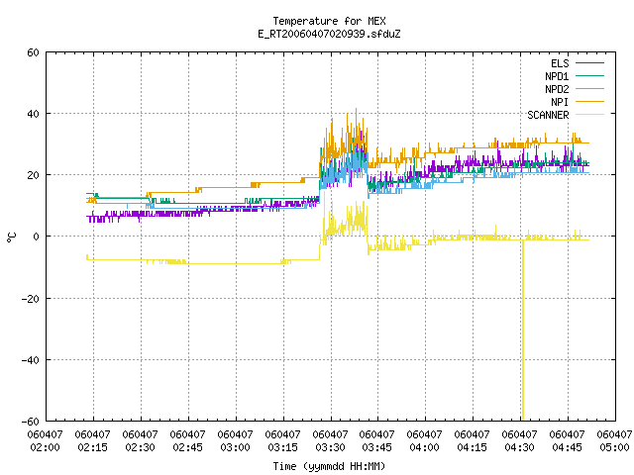Image resolution: width=634 pixels, height=475 pixels.
Task: Click the y-axis label 40
Action: (x=33, y=114)
